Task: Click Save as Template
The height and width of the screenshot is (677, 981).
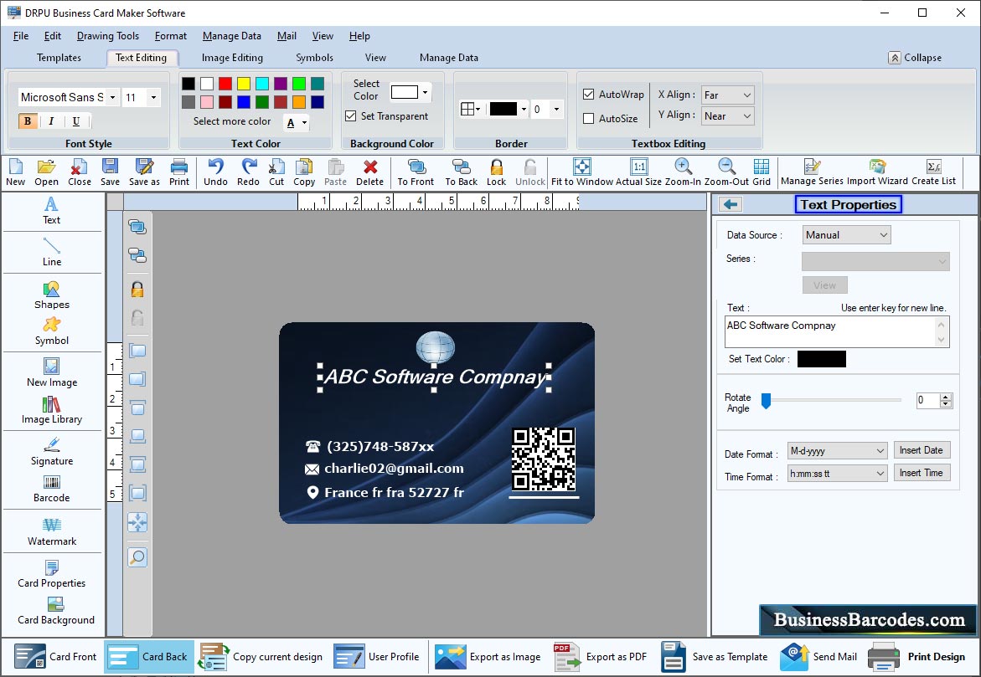Action: pyautogui.click(x=714, y=656)
